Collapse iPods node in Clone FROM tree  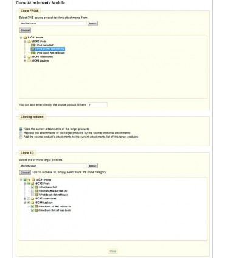25,41
